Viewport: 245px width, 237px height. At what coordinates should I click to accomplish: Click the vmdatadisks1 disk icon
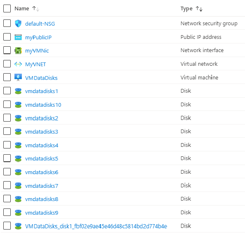pos(18,91)
